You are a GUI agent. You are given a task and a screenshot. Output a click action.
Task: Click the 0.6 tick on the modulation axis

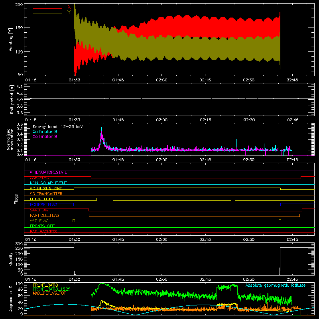click(x=20, y=124)
